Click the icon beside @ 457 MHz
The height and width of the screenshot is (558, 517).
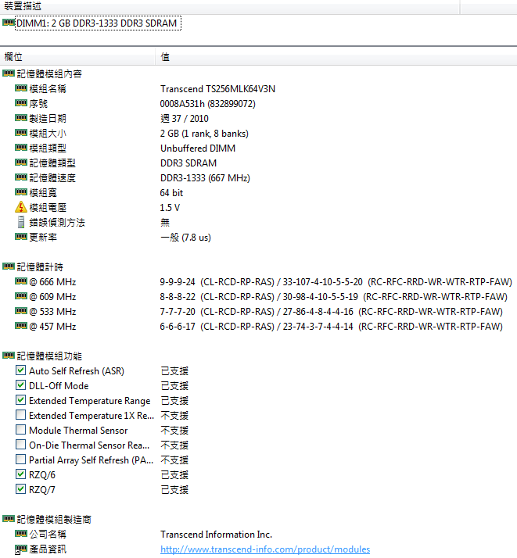pyautogui.click(x=20, y=326)
